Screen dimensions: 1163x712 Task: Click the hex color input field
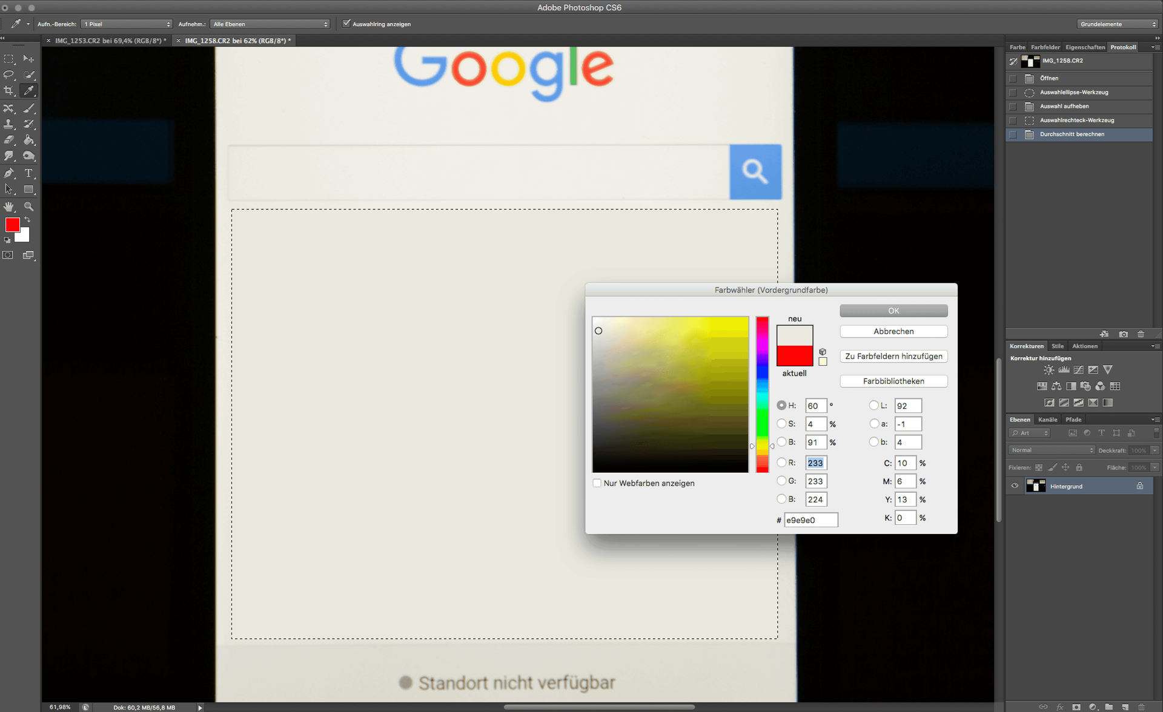point(810,519)
